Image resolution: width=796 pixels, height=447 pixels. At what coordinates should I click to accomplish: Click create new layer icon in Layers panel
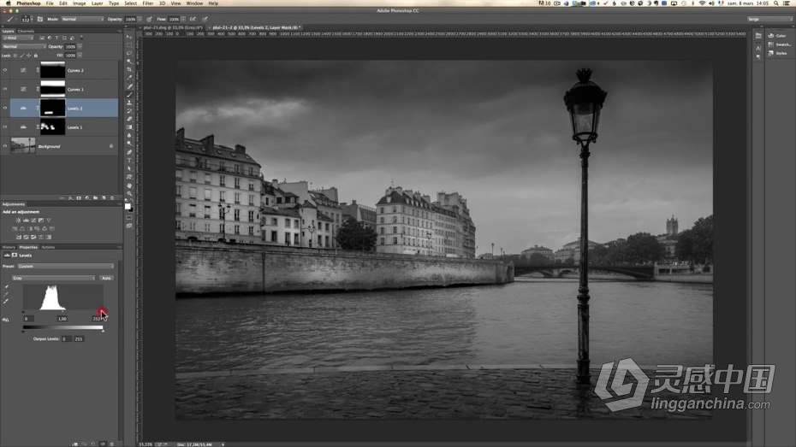[x=104, y=197]
